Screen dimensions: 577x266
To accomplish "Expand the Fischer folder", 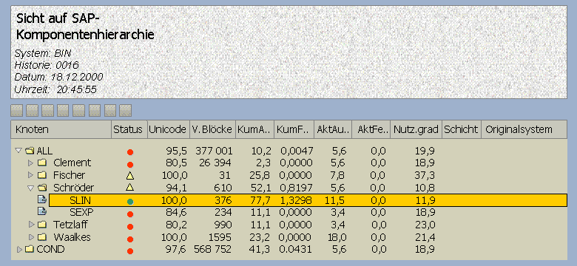I will (x=31, y=175).
